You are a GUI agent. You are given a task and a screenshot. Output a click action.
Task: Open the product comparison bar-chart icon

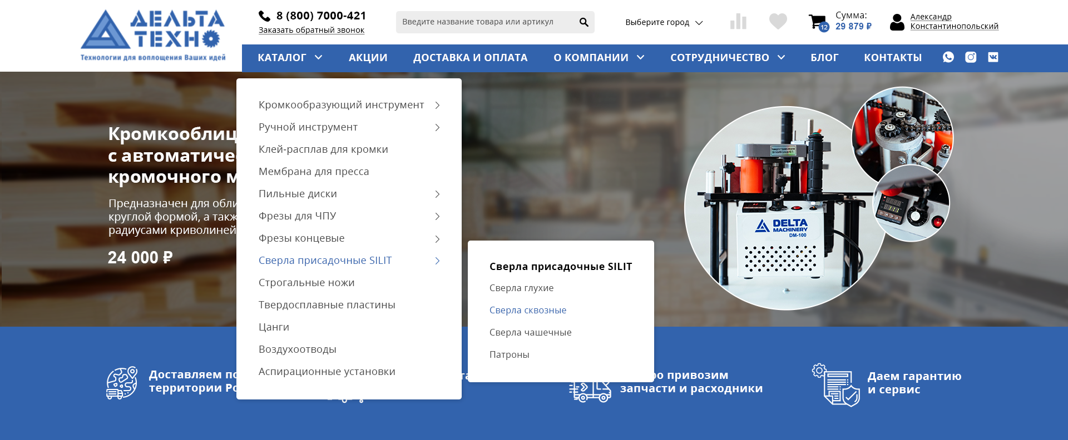tap(738, 22)
